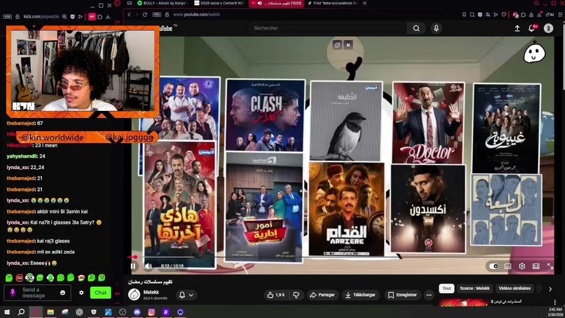Open snapshot tool in browser toolbar
565x318 pixels.
pos(472,15)
